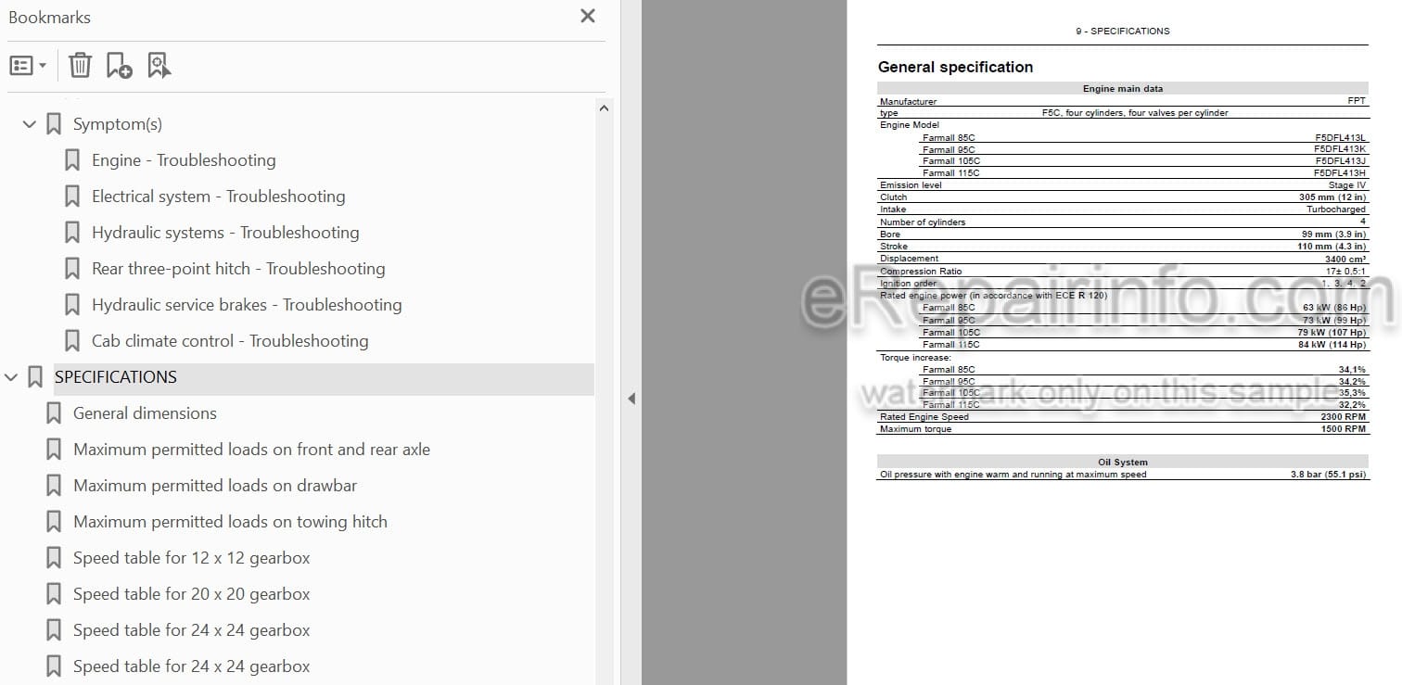Click bookmark icon beside drawbar loads entry
The image size is (1402, 685).
tap(54, 486)
